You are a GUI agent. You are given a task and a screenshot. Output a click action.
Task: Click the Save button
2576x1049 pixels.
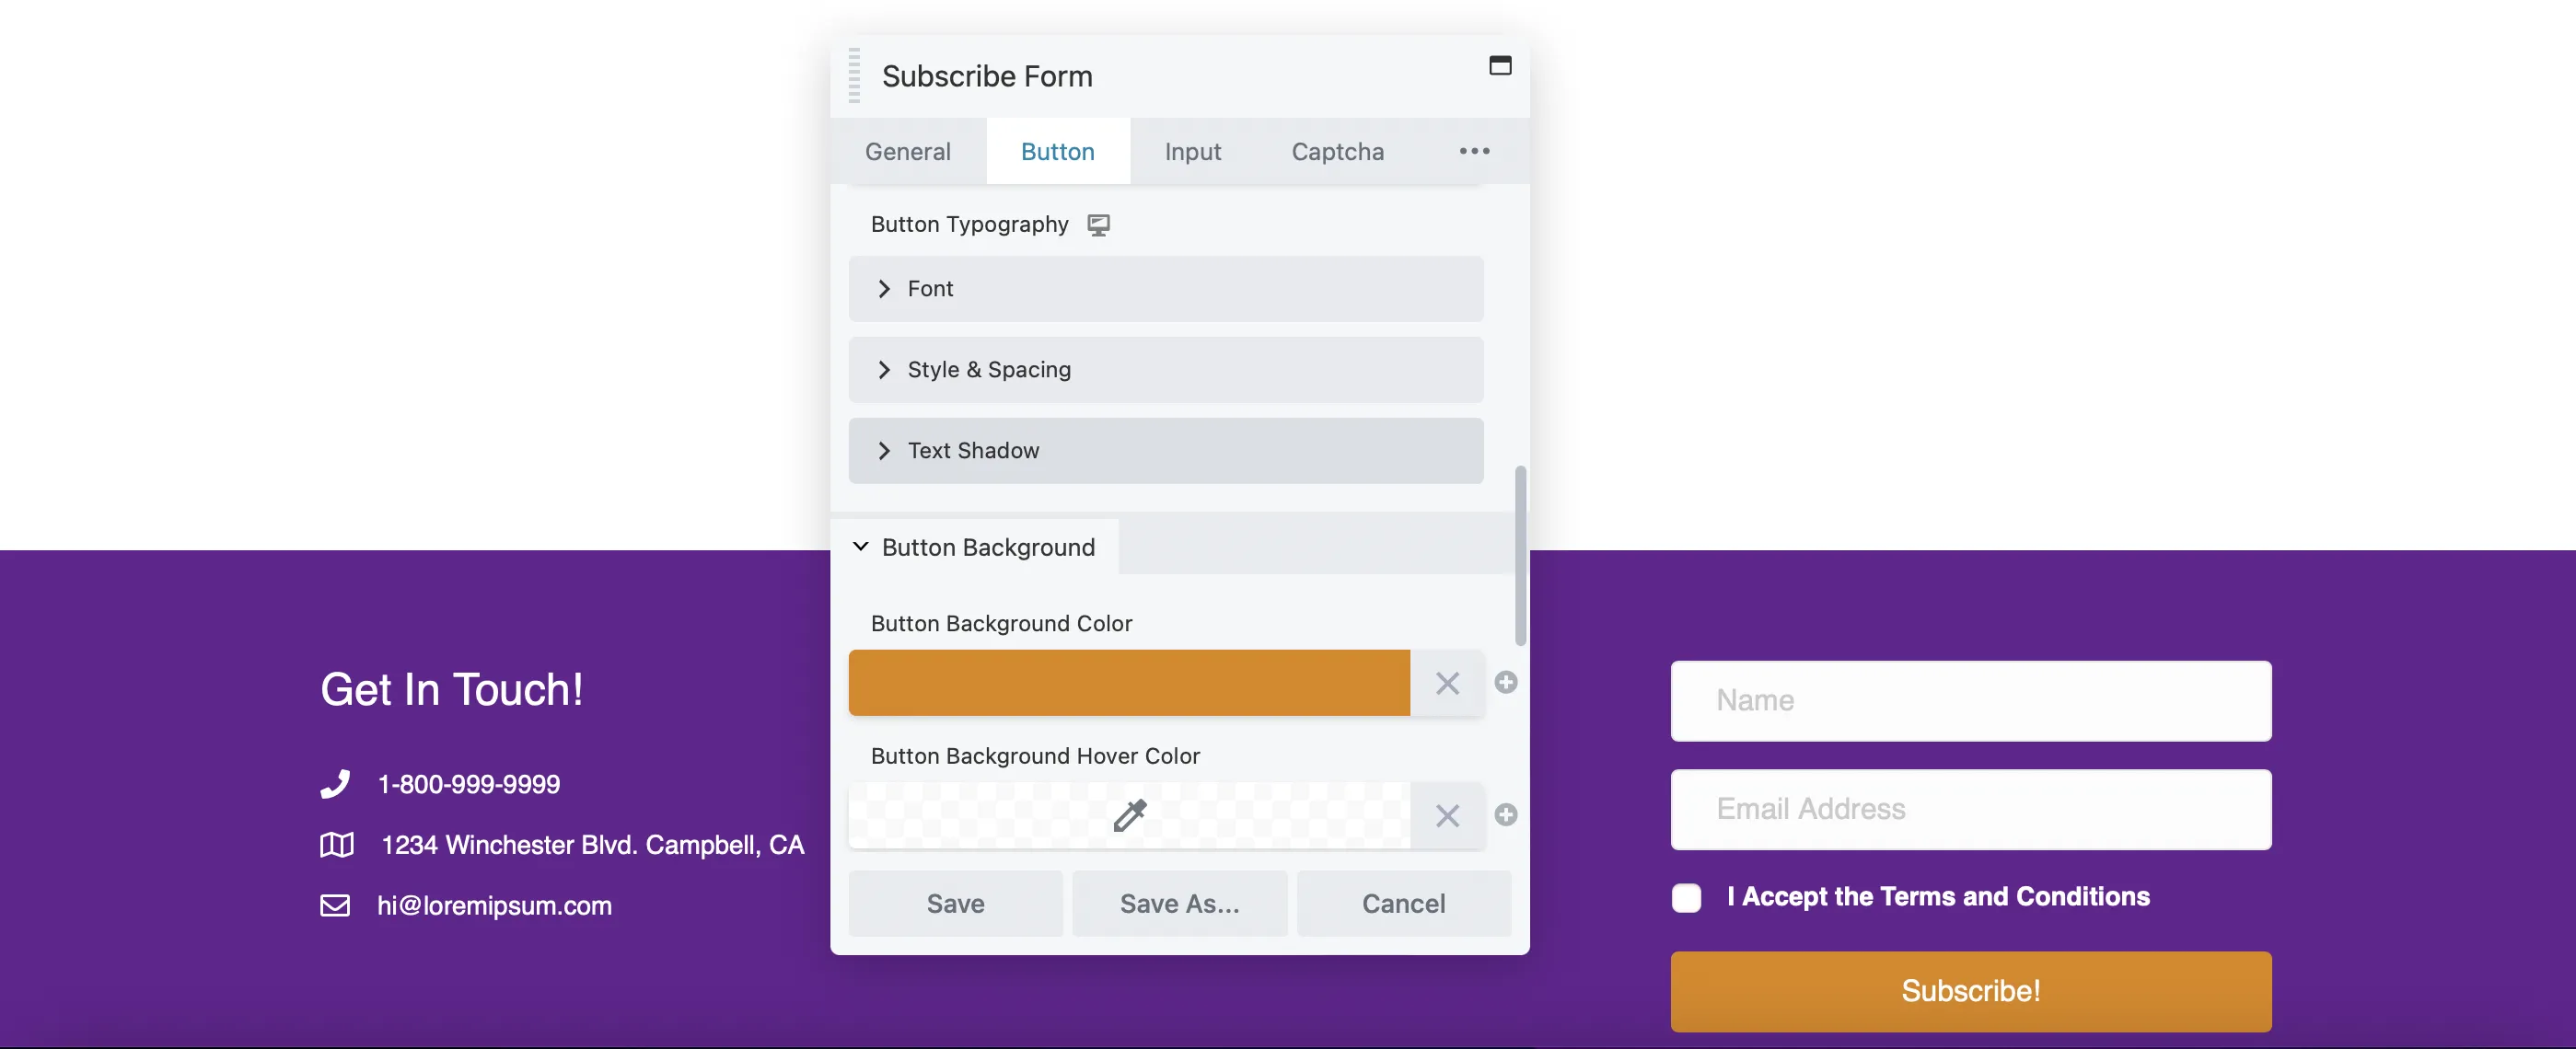pos(953,903)
